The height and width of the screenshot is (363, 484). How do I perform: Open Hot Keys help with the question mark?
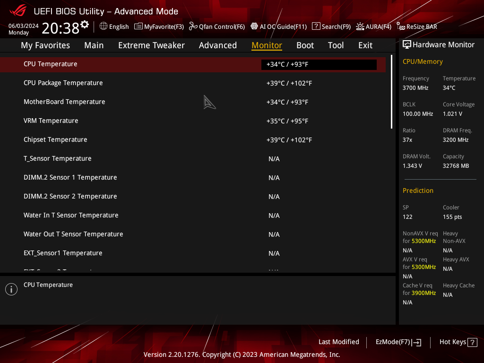coord(473,342)
